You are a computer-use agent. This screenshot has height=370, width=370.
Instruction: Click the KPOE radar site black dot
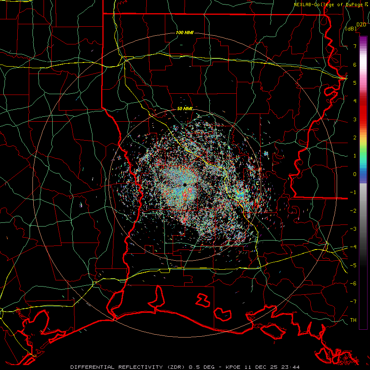tap(185, 185)
